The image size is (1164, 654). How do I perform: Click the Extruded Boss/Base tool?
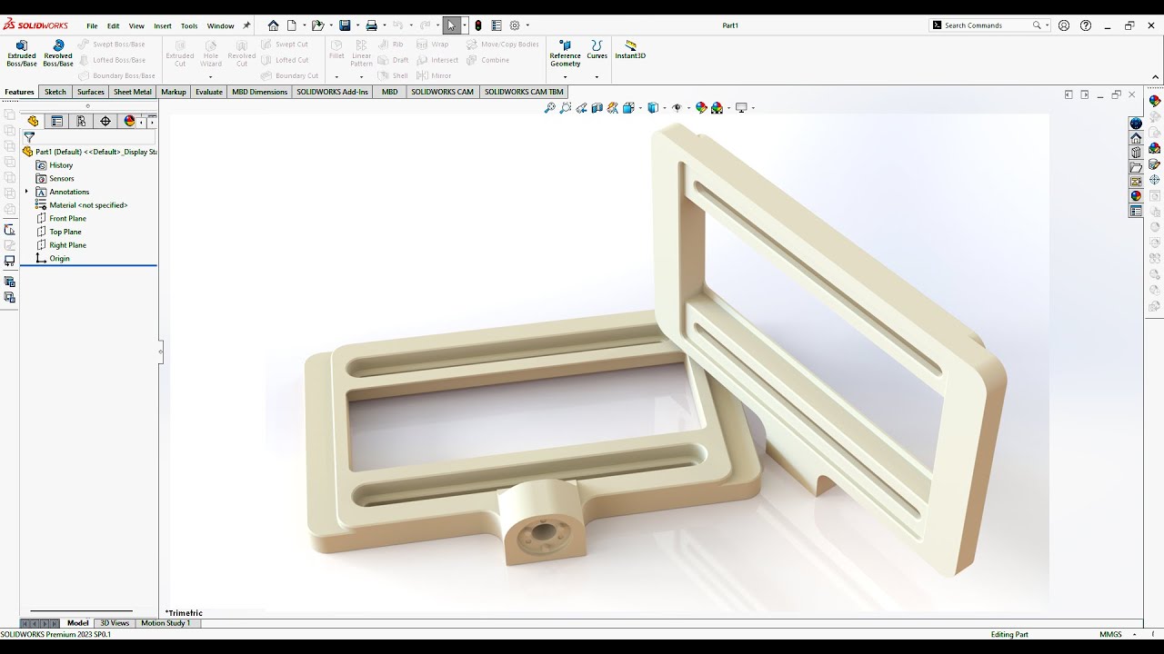[x=22, y=54]
